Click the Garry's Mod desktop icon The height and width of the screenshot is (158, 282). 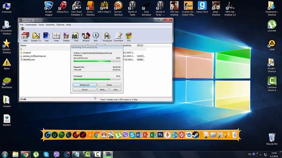[202, 7]
